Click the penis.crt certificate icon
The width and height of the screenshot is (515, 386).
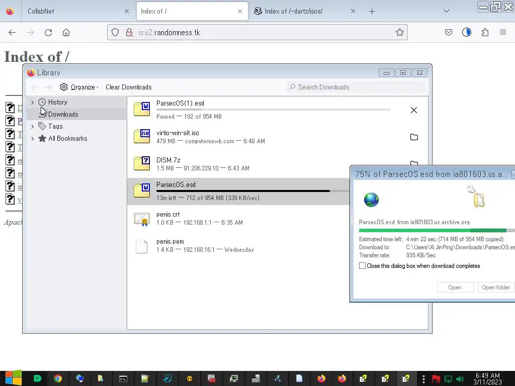click(x=142, y=219)
